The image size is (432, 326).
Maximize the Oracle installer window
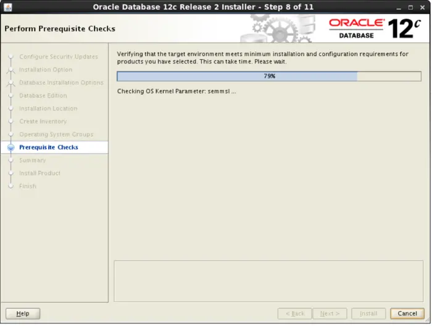coord(410,7)
